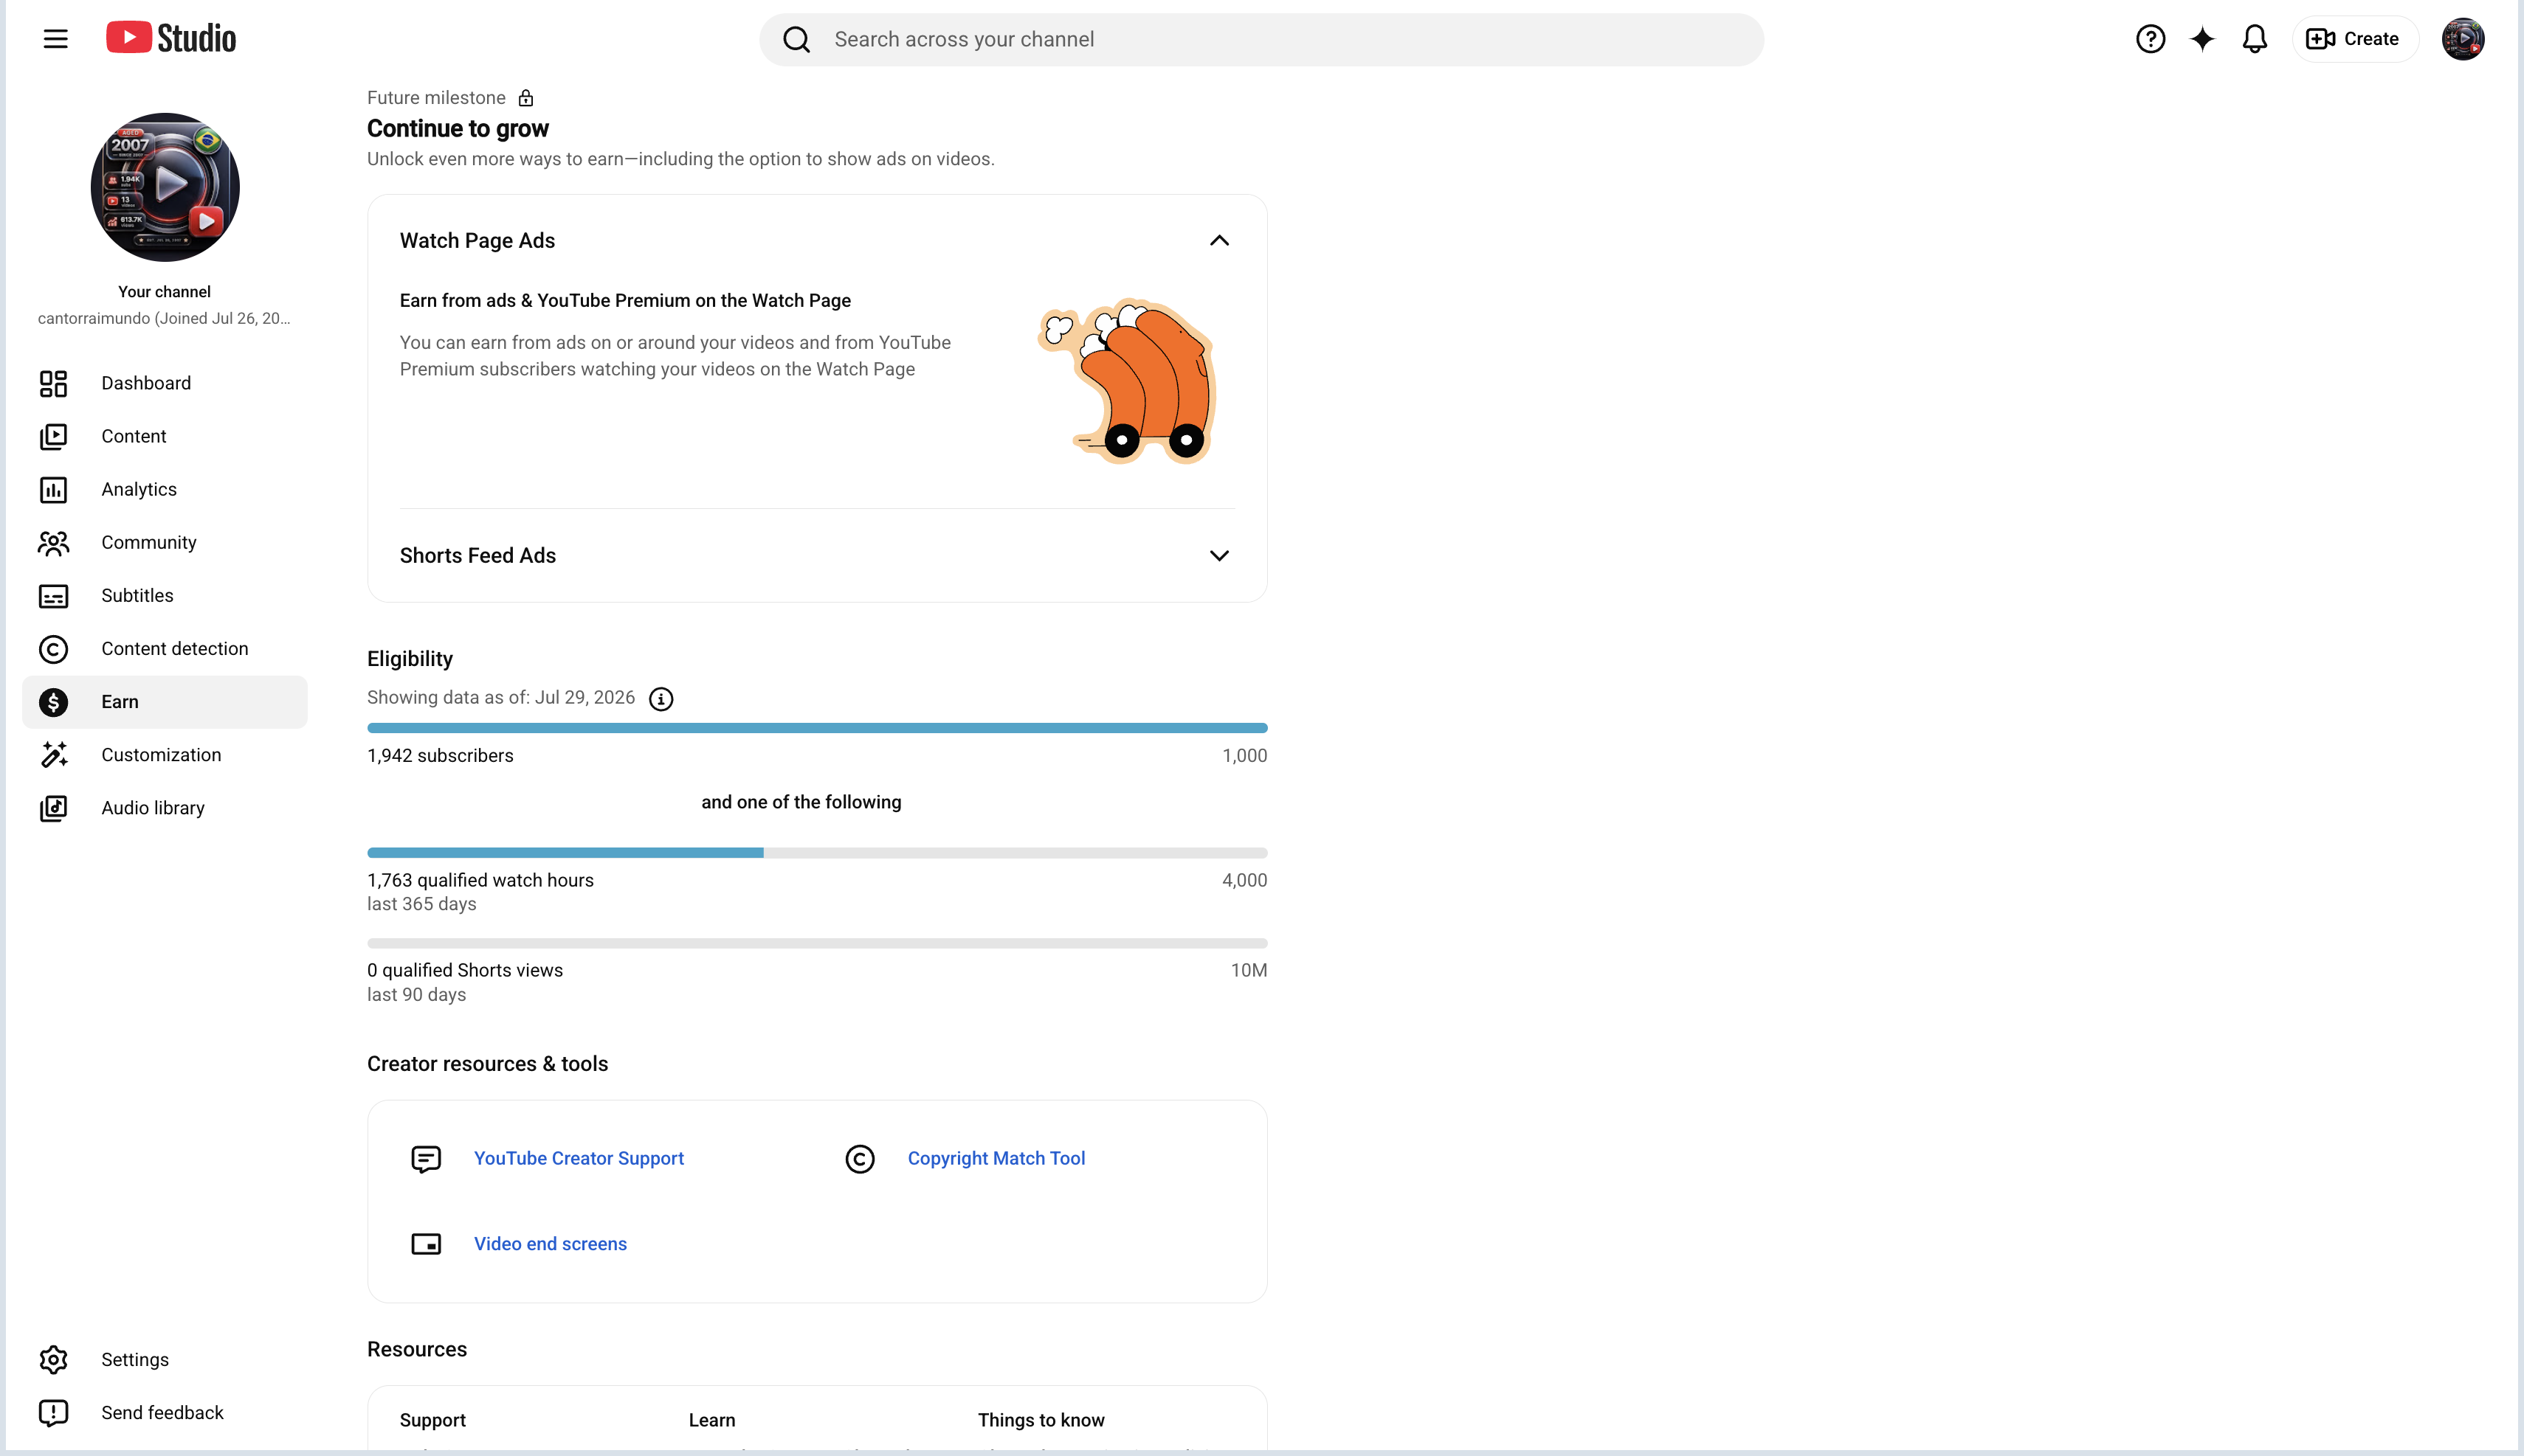Click the search magnifier icon
This screenshot has width=2524, height=1456.
pos(796,39)
